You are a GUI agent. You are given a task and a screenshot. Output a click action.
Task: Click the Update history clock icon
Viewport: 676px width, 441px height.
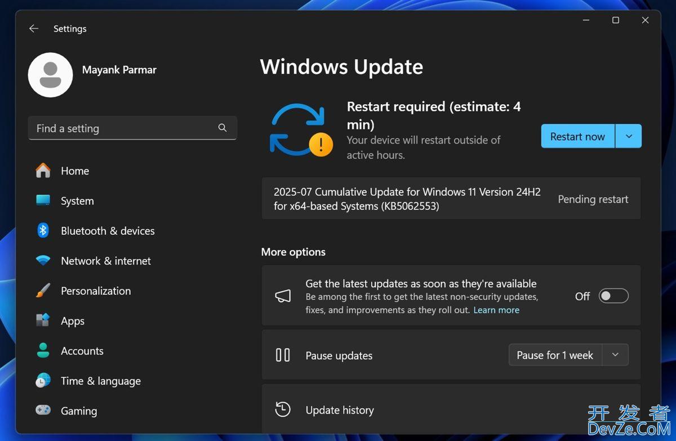(283, 409)
